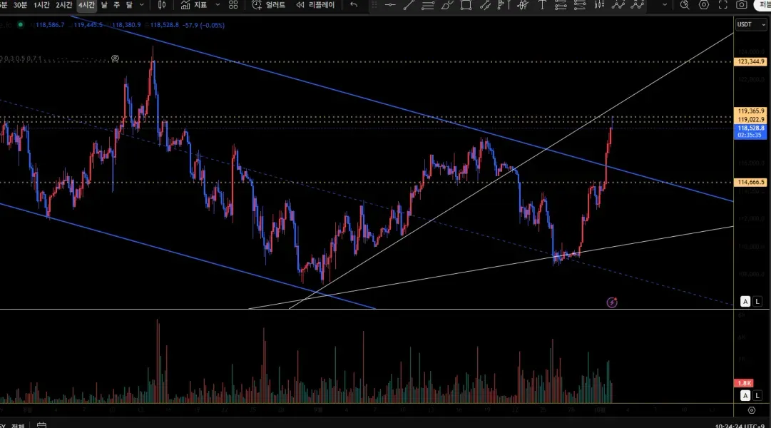771x428 pixels.
Task: Expand the top toolbar overflow chevron
Action: [665, 5]
